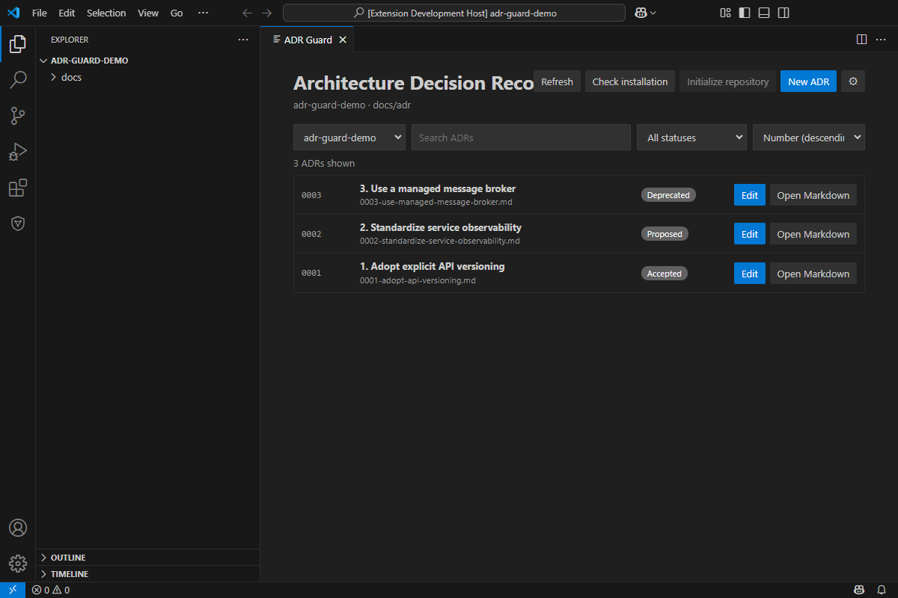Open the File menu
This screenshot has height=598, width=898.
click(x=40, y=13)
